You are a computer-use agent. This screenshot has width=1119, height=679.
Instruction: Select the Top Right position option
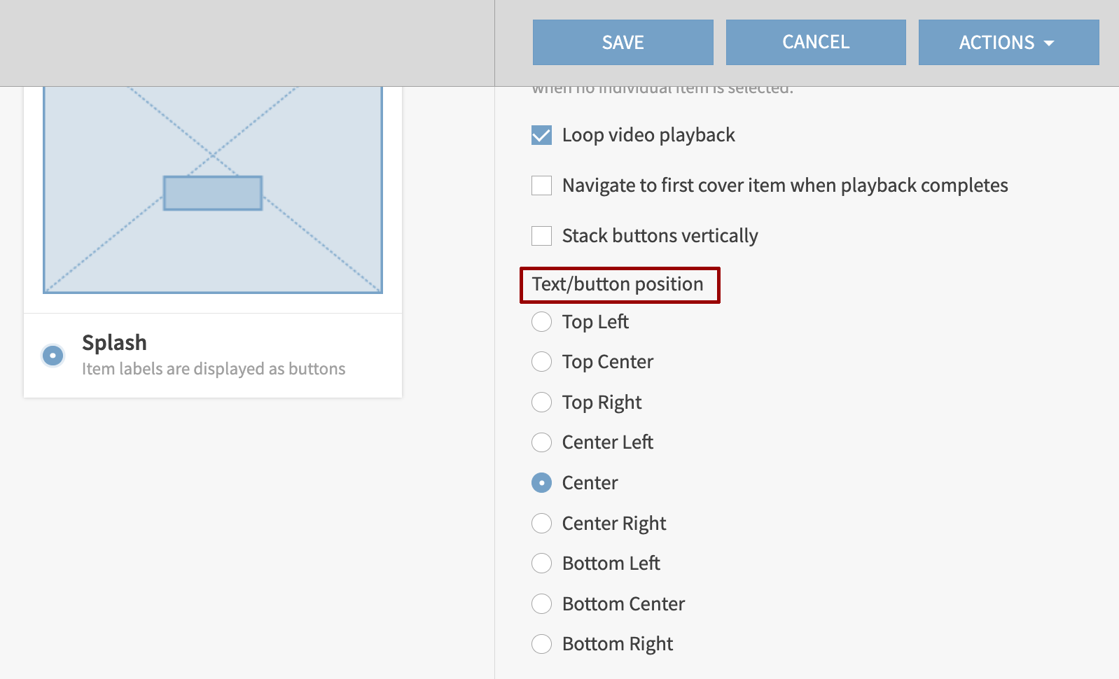(x=541, y=402)
